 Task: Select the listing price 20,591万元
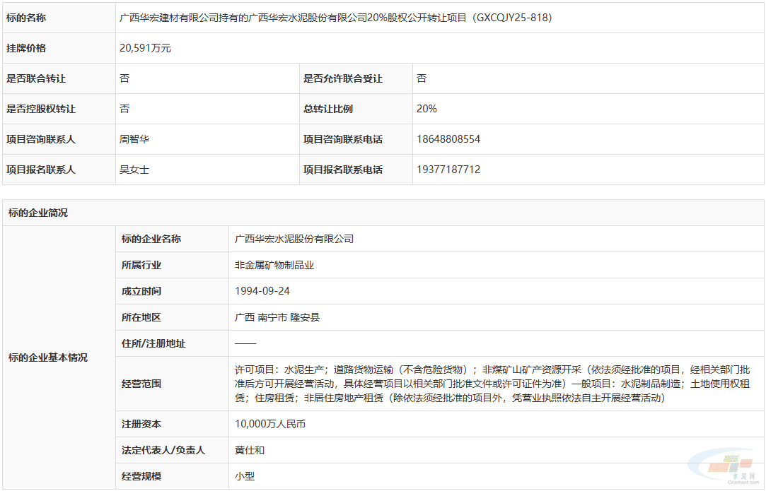[146, 48]
